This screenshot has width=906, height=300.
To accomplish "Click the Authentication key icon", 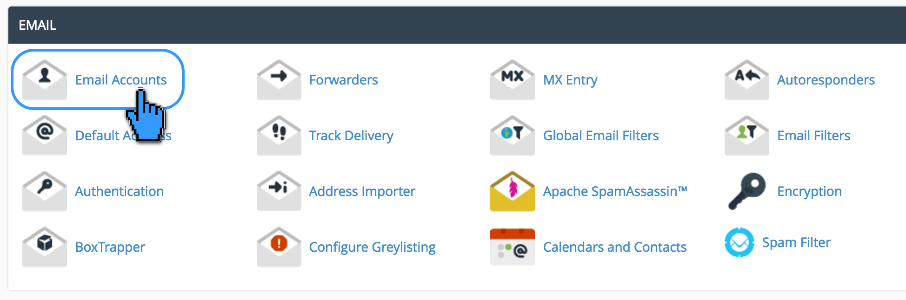I will (44, 191).
